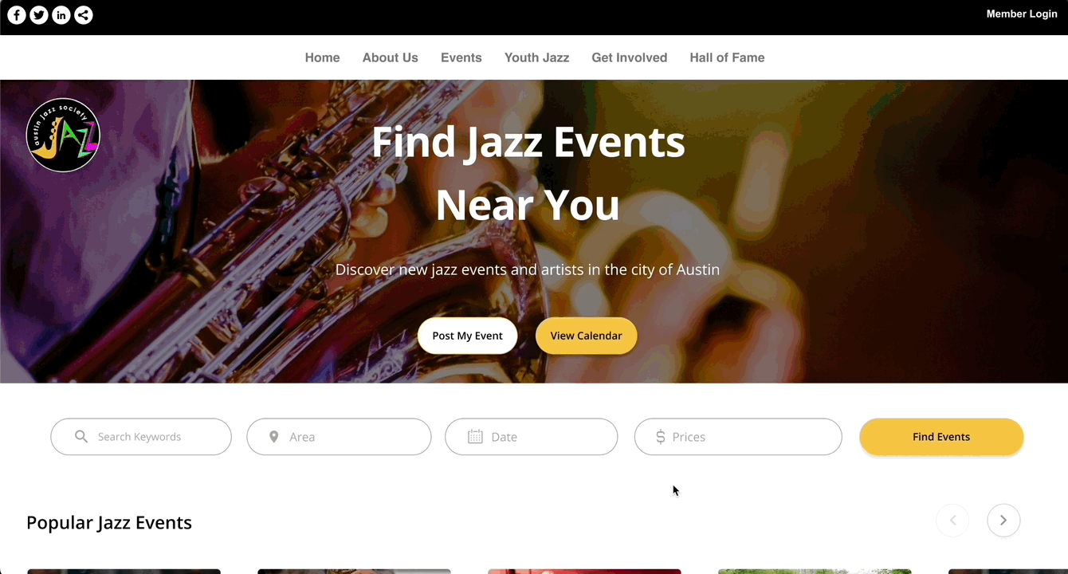Open the Twitter social icon
1068x574 pixels.
click(x=39, y=15)
